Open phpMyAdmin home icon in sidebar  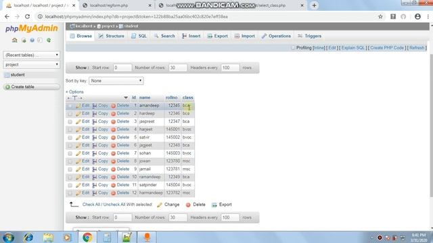pyautogui.click(x=15, y=40)
